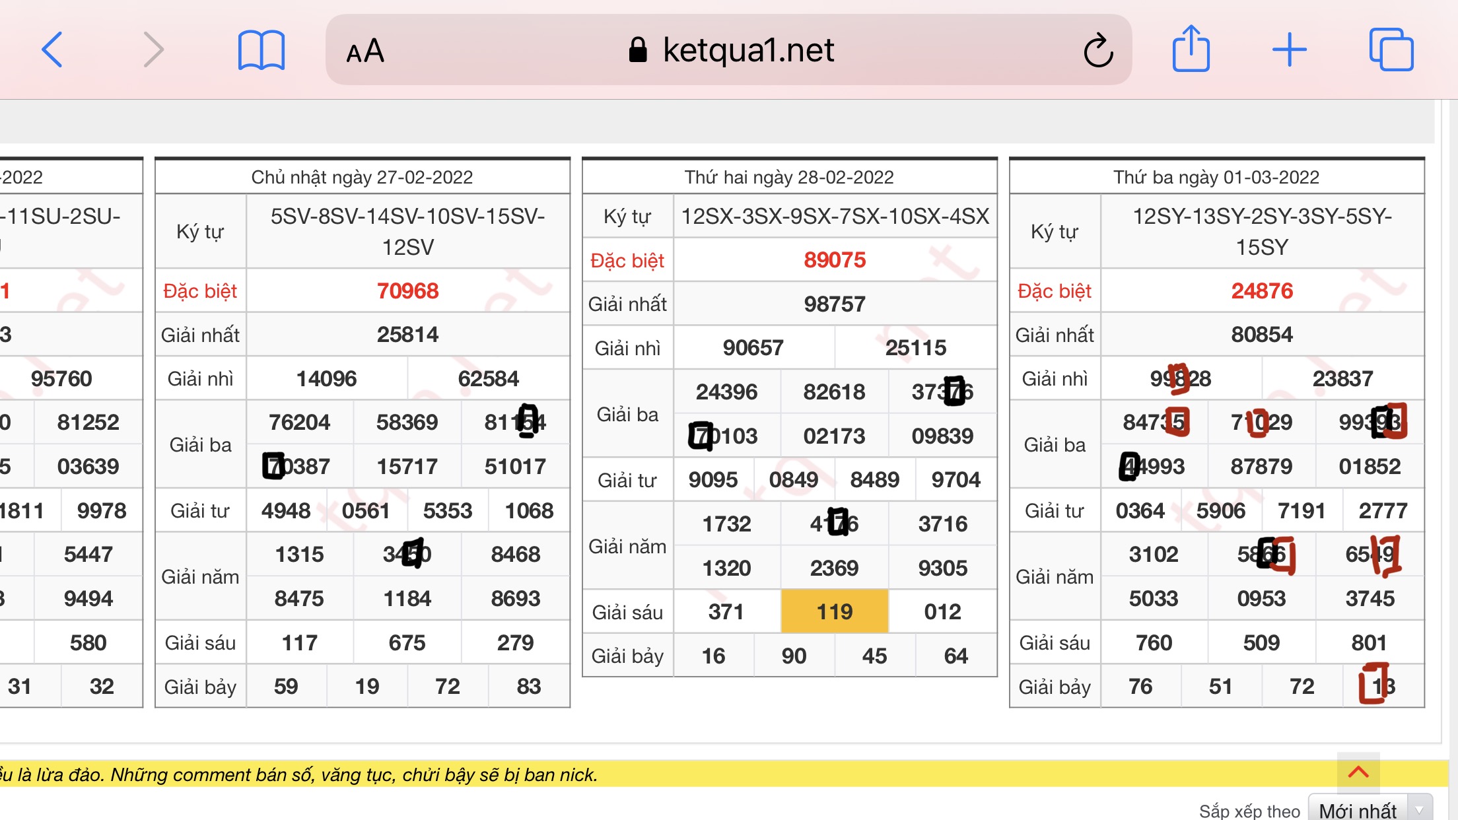This screenshot has height=820, width=1458.
Task: Tap second prize number 23837
Action: pyautogui.click(x=1343, y=378)
